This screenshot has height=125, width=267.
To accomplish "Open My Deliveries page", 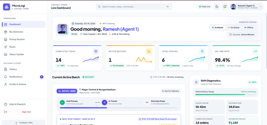I will tap(24, 32).
